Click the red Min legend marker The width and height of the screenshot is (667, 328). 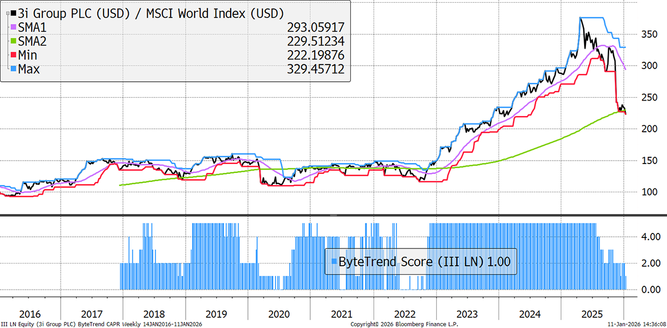[13, 55]
